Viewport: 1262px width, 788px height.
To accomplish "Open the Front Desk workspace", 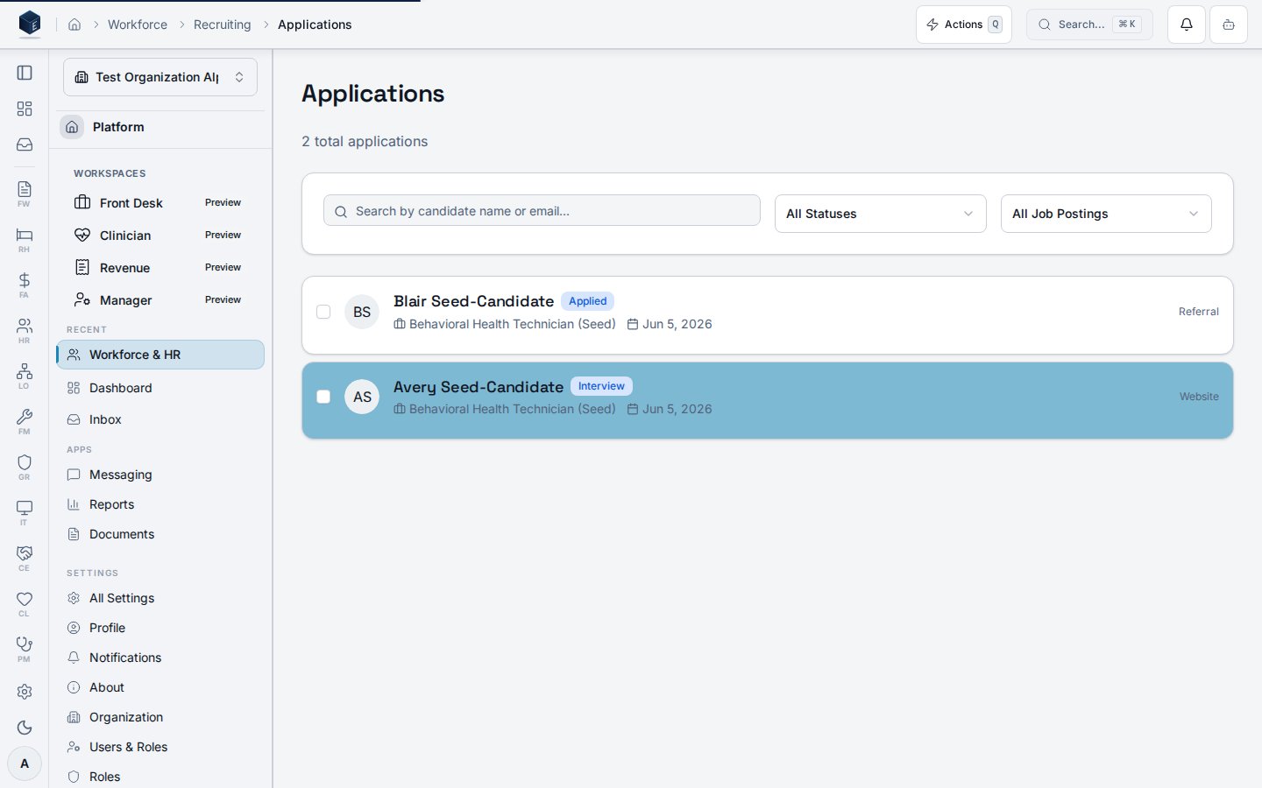I will (x=160, y=202).
